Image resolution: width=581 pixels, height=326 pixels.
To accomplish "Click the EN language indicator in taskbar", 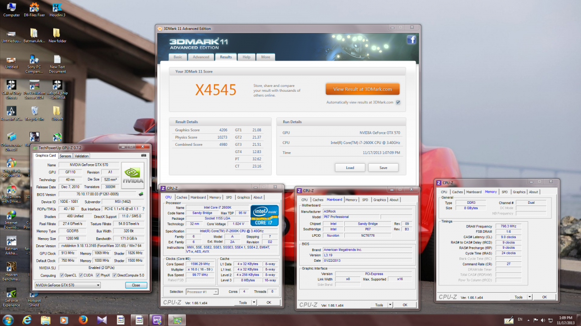I will click(520, 319).
